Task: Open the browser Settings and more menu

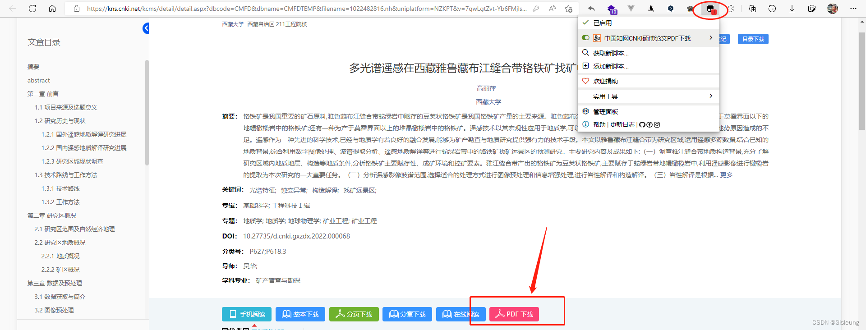Action: pyautogui.click(x=853, y=9)
